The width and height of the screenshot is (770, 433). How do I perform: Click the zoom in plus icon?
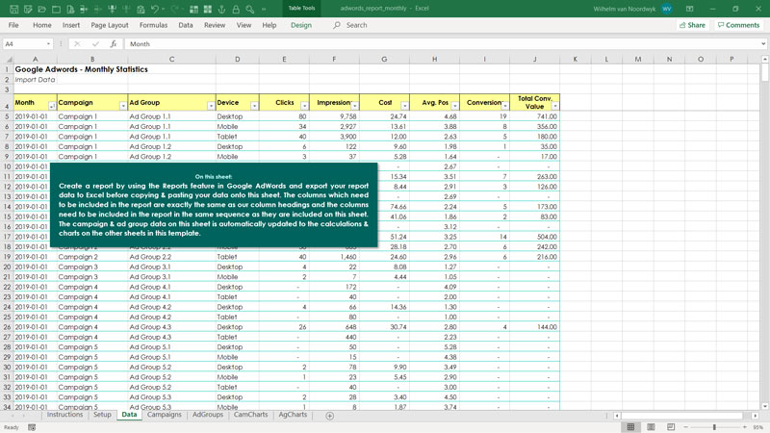[x=744, y=427]
